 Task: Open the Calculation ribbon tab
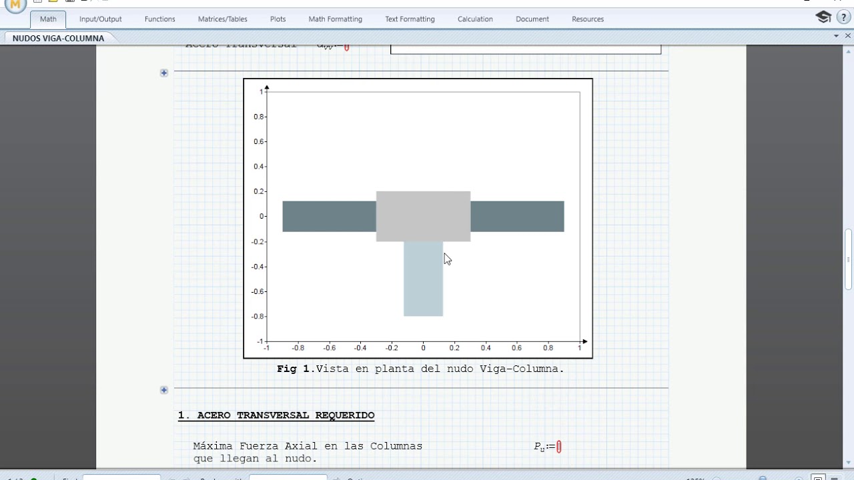[475, 19]
